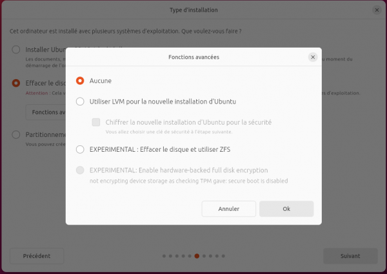Screen dimensions: 387x274
Task: Continue with the Suivant button
Action: [x=350, y=256]
